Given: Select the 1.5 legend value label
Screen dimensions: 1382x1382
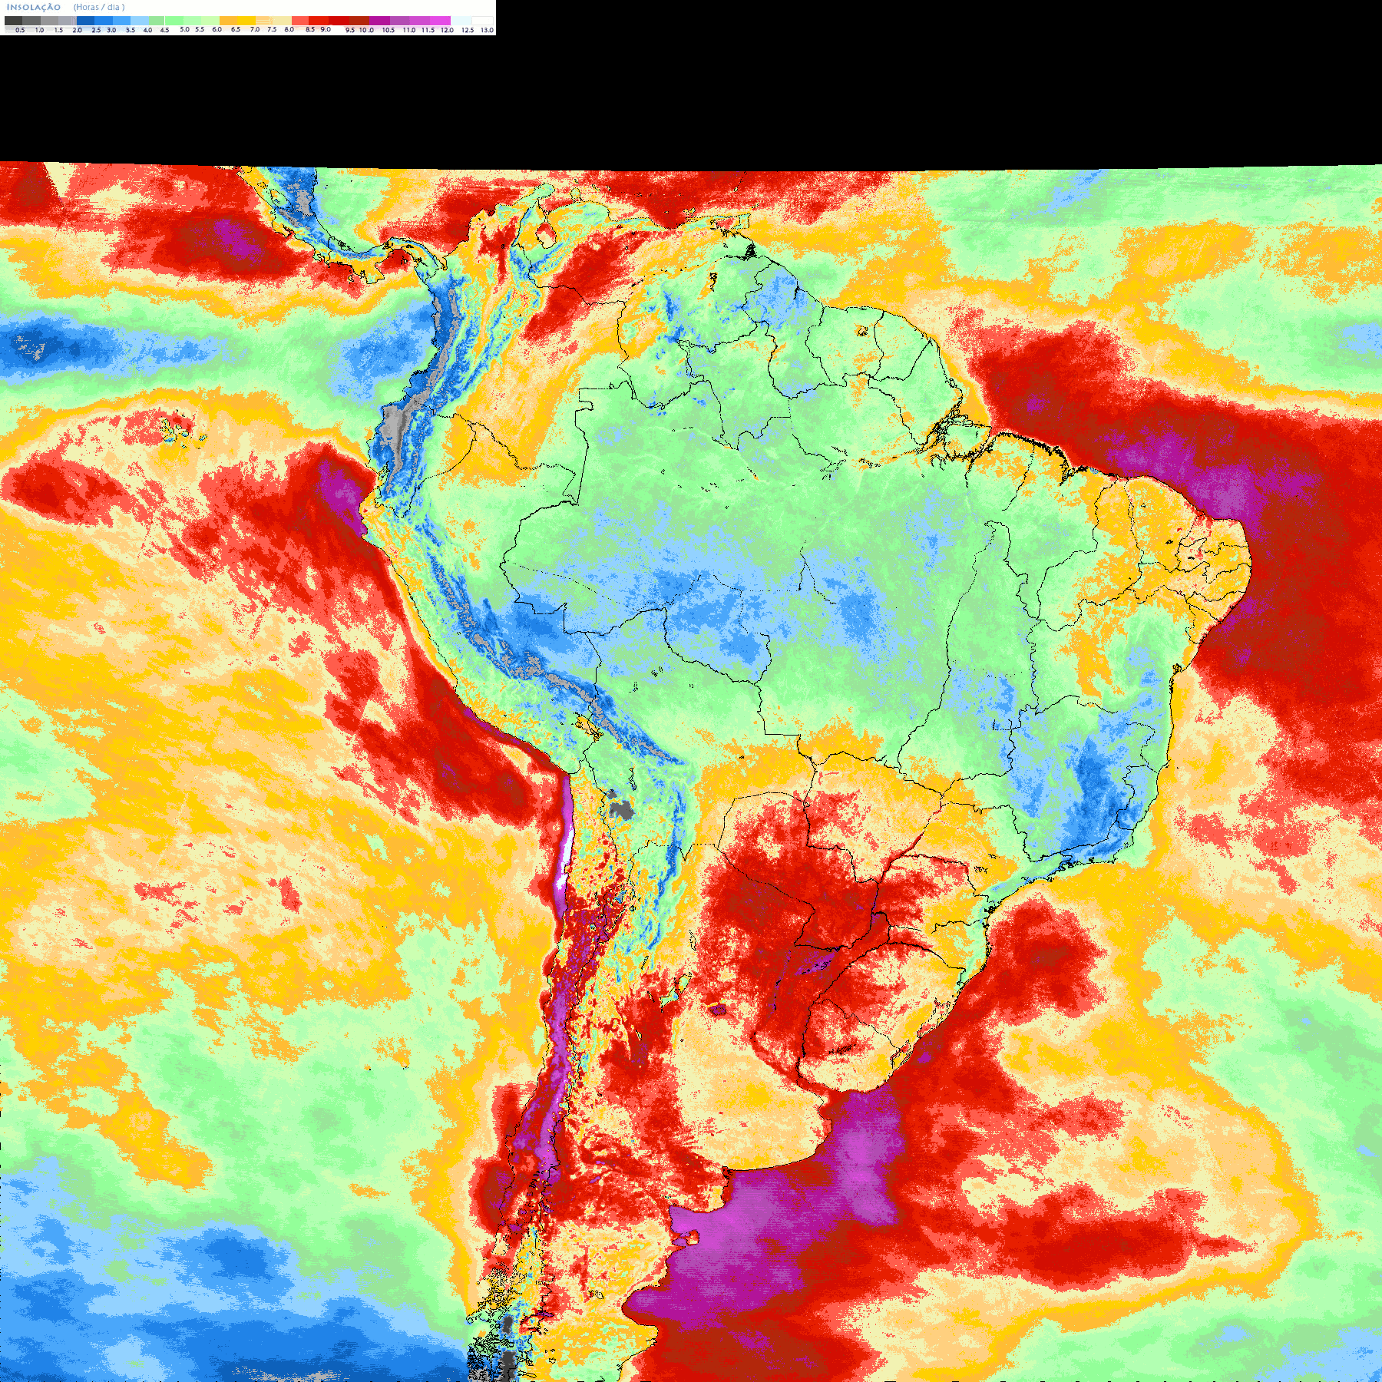Looking at the screenshot, I should click(58, 30).
